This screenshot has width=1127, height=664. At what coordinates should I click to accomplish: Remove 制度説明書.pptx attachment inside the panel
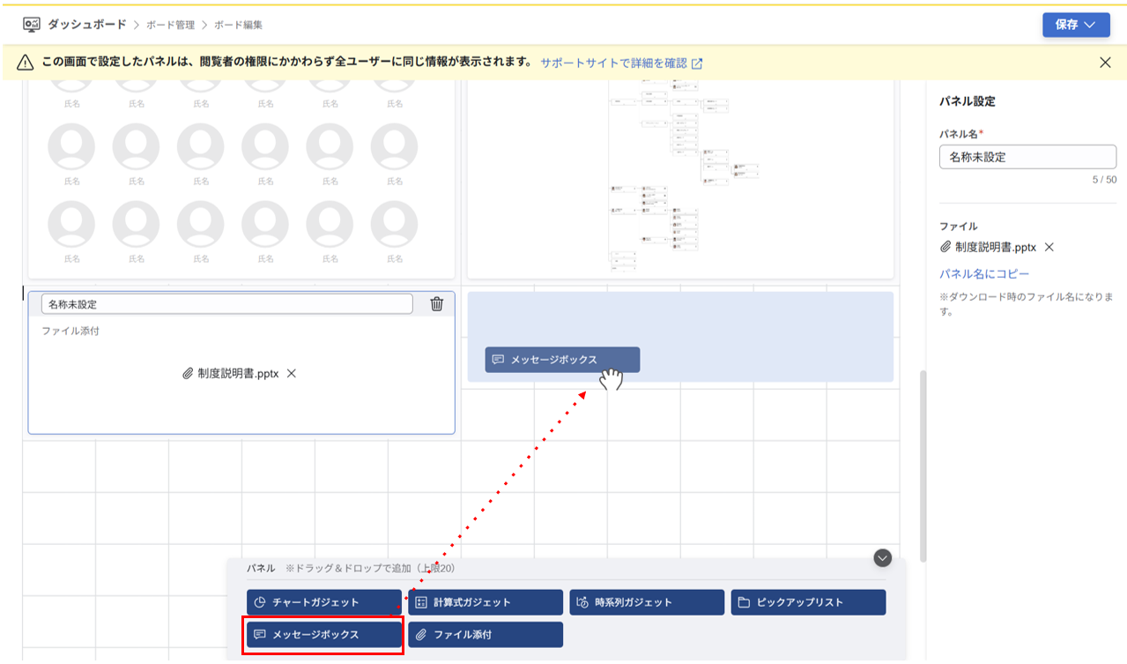point(291,373)
